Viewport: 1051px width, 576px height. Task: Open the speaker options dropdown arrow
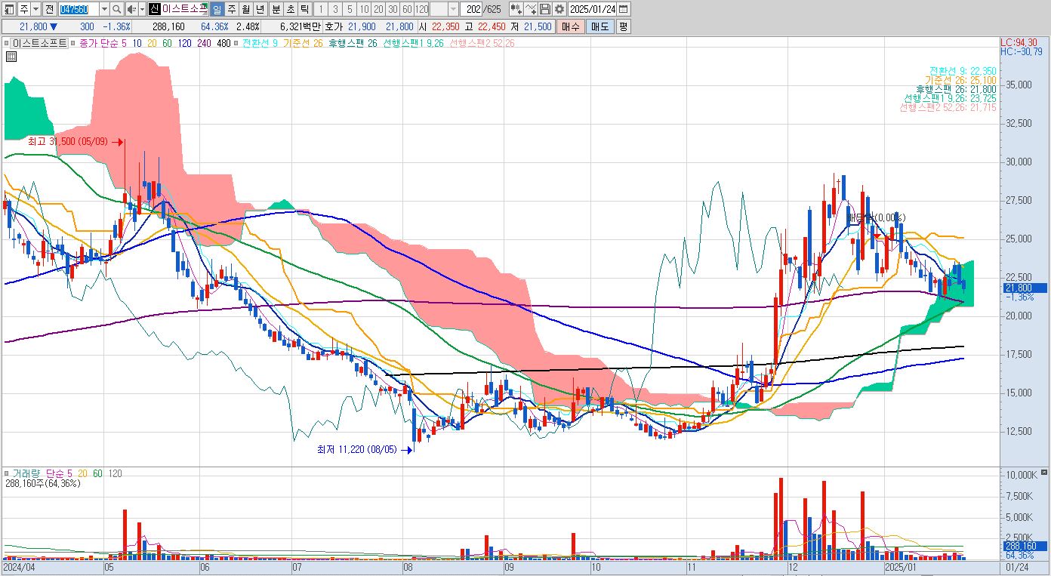point(142,9)
